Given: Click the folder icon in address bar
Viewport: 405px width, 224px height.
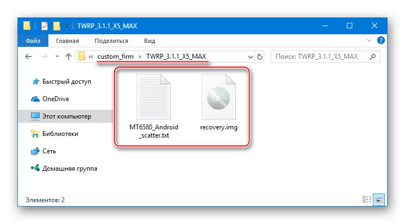Looking at the screenshot, I should 82,57.
